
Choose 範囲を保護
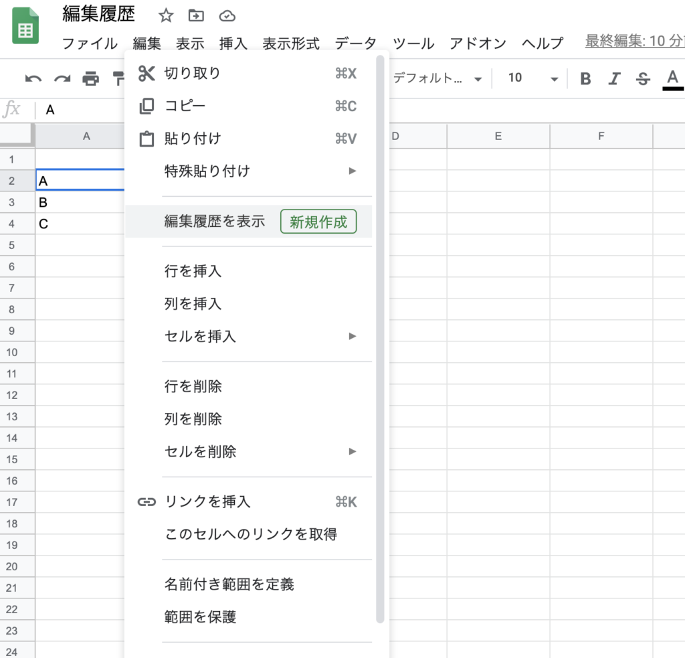(248, 617)
